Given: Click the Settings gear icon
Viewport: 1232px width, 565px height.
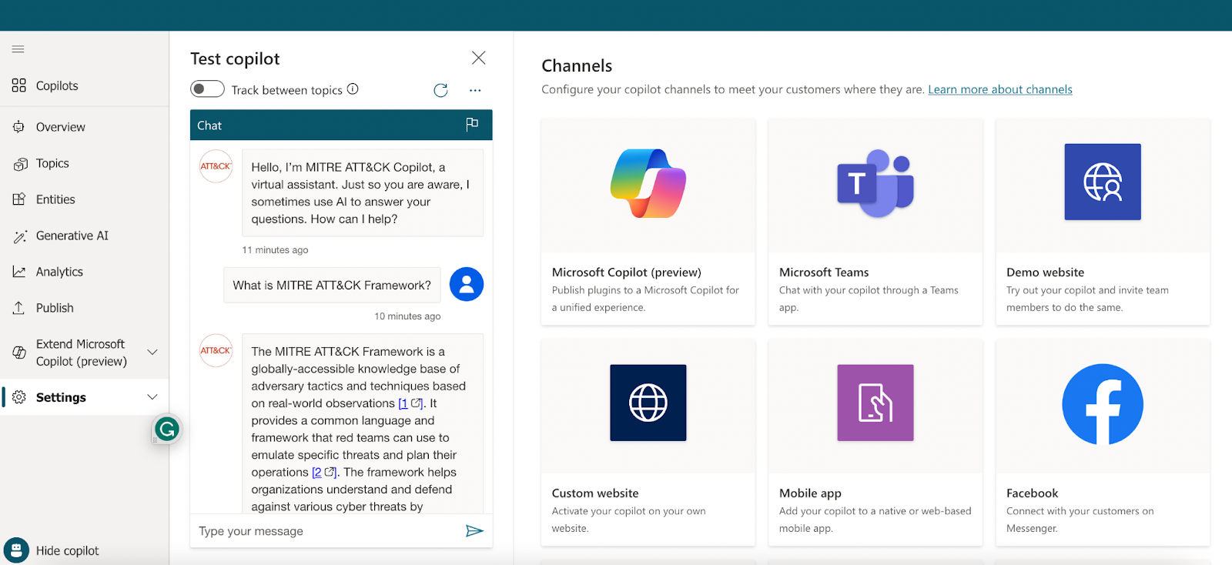Looking at the screenshot, I should click(19, 397).
